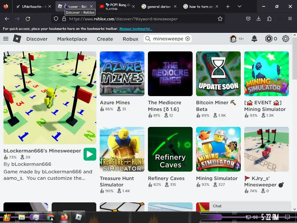Open the Chat panel
Viewport: 297px width, 223px height.
coord(250,206)
